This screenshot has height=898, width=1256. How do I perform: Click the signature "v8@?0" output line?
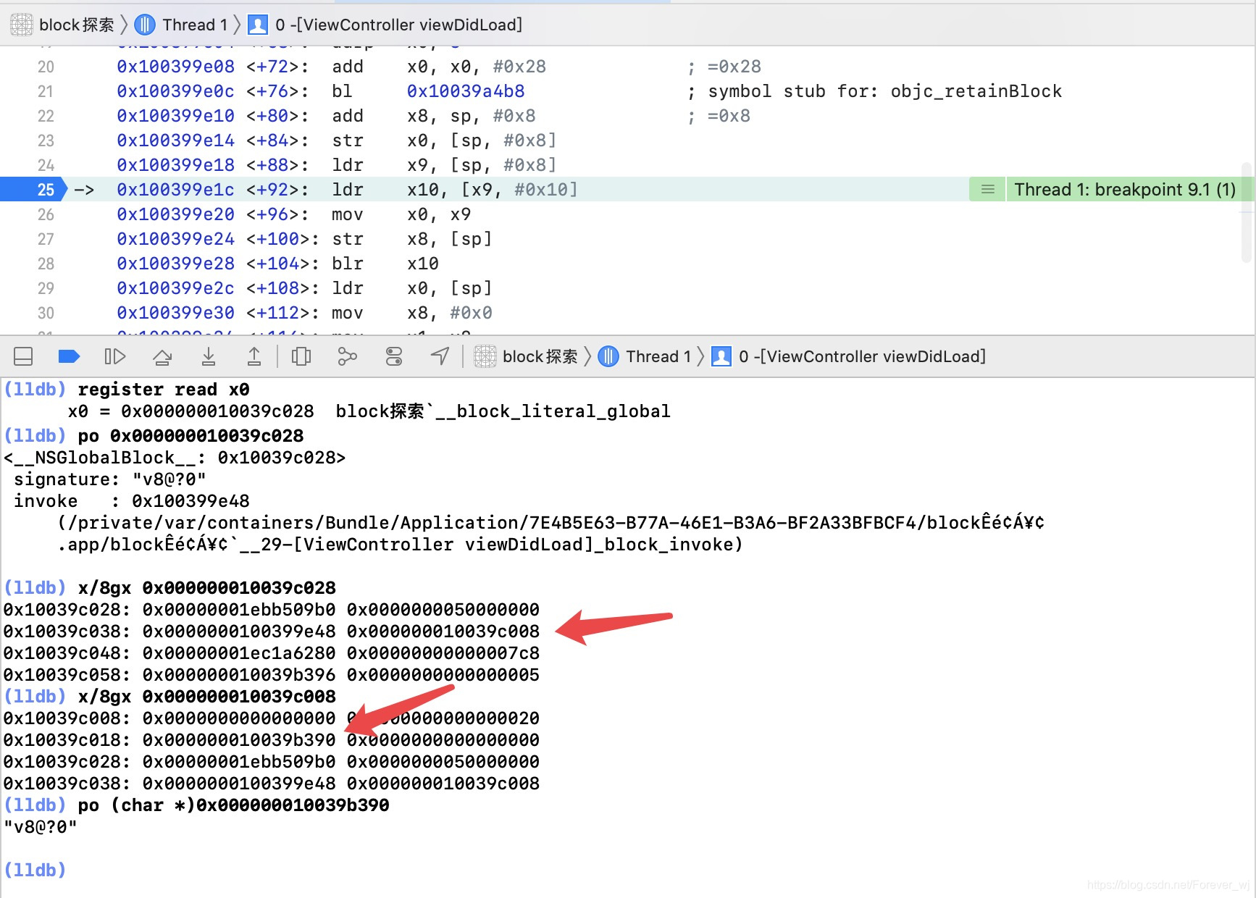110,479
